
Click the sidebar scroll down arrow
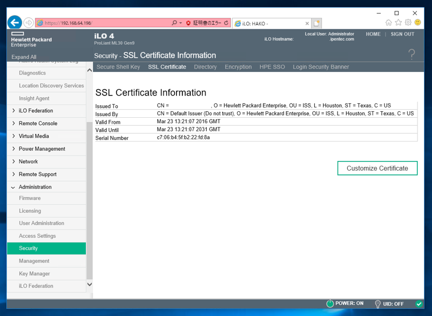pyautogui.click(x=90, y=284)
